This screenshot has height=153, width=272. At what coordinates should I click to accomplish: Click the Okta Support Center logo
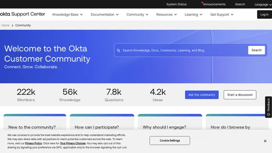23,14
